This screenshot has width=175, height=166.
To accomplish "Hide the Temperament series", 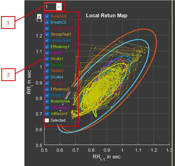I will click(47, 28).
